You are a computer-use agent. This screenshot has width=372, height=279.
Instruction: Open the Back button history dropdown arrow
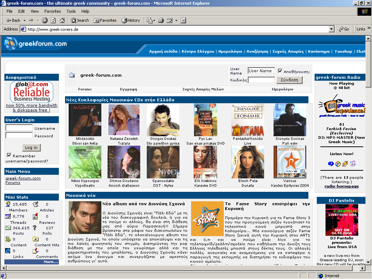[24, 21]
